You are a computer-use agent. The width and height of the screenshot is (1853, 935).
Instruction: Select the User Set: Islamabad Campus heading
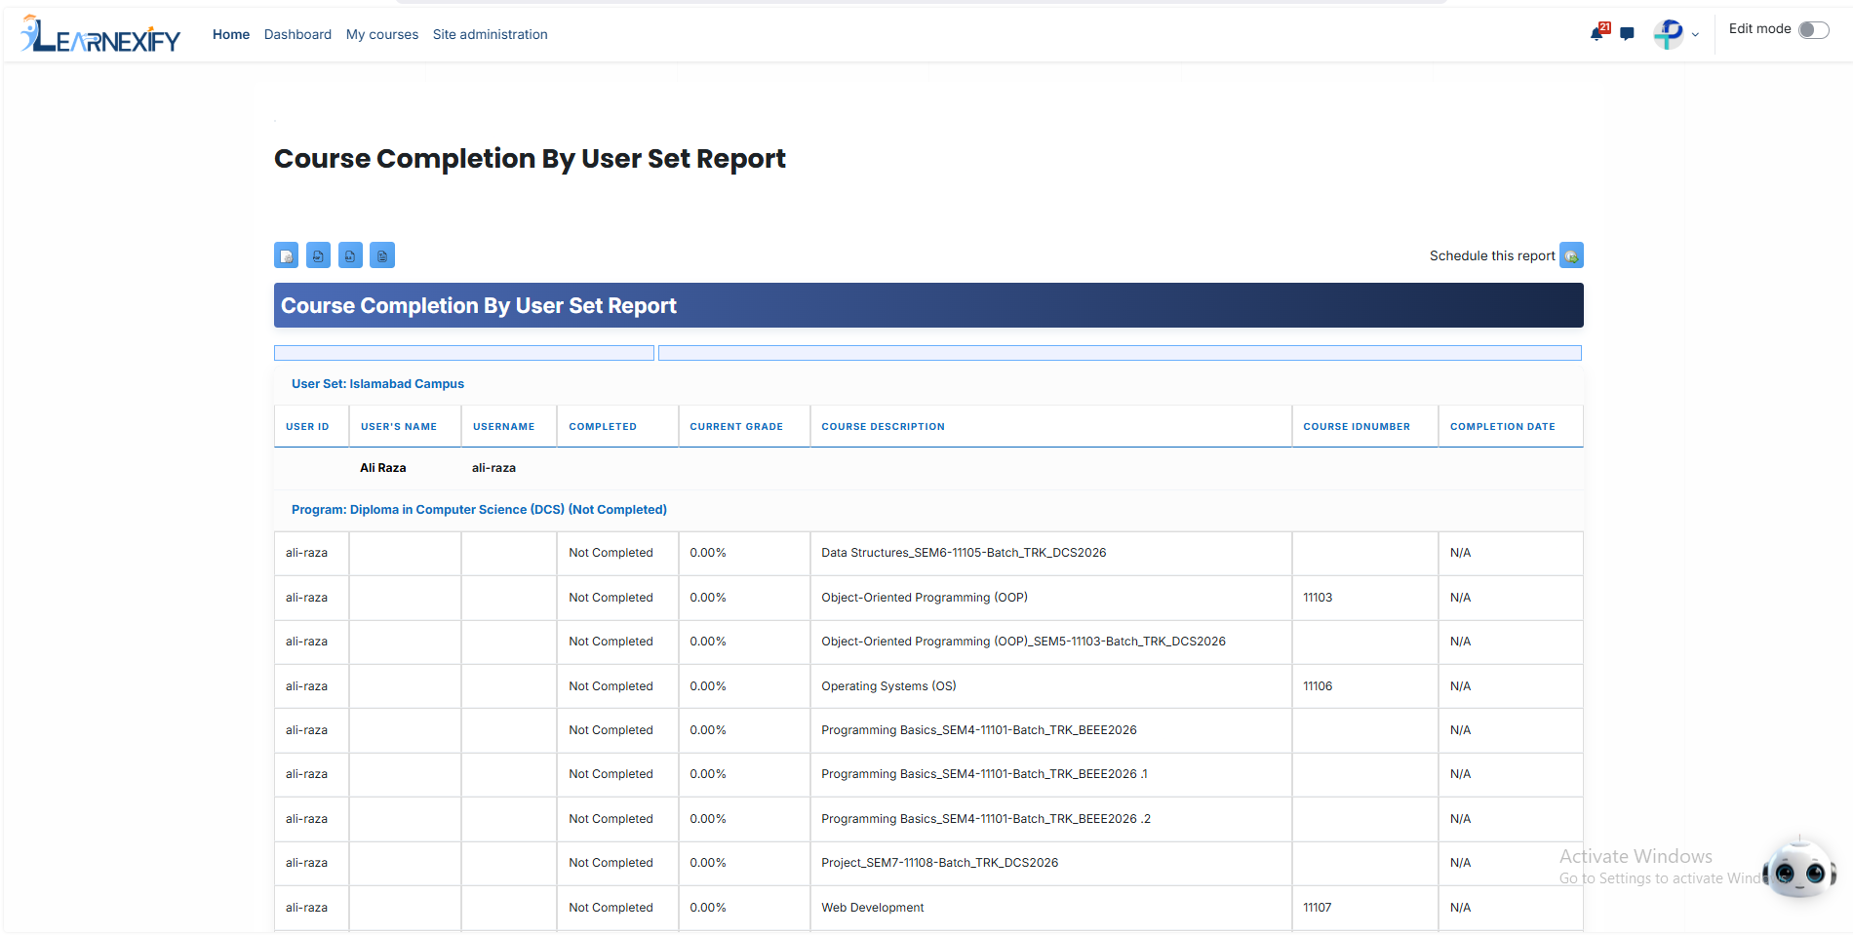click(x=377, y=384)
